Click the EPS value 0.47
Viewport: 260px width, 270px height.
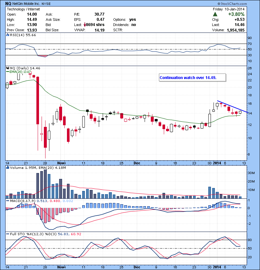pos(100,20)
